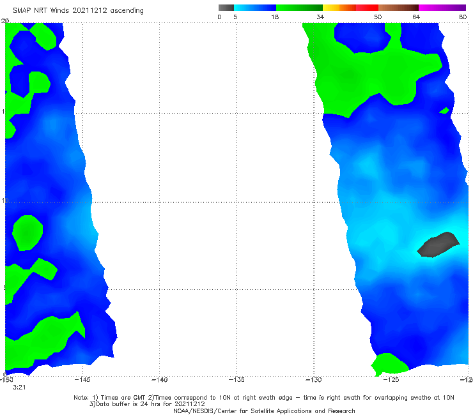Click the dark gray low-wind patch in right swath
Screen dimensions: 473x415
point(438,245)
